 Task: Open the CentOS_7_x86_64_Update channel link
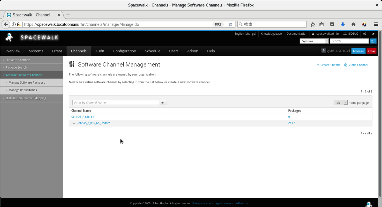(93, 123)
